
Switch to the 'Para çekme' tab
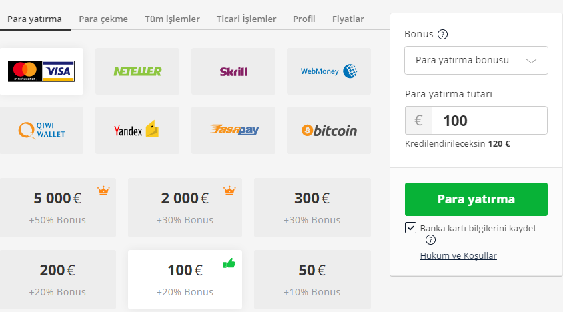pos(103,19)
